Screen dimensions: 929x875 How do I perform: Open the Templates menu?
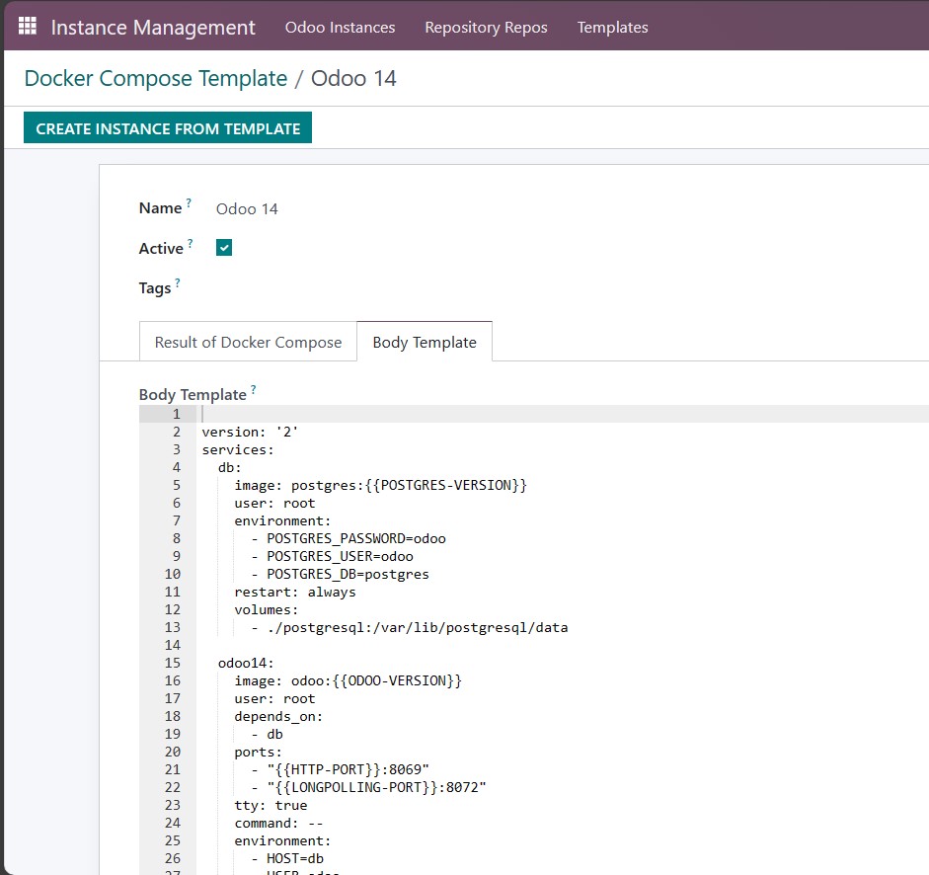(613, 28)
